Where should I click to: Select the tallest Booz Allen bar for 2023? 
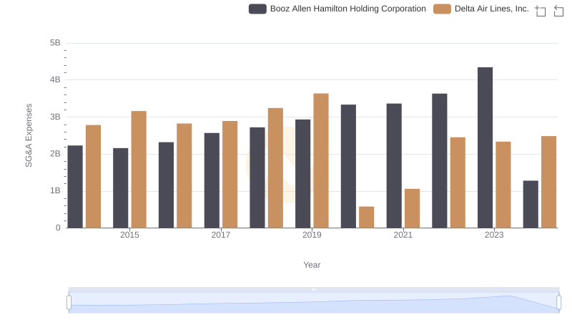(x=485, y=148)
